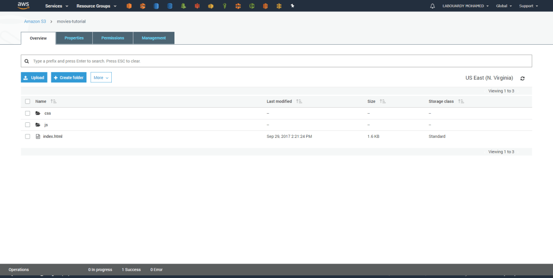553x278 pixels.
Task: Expand the Support menu
Action: (528, 6)
